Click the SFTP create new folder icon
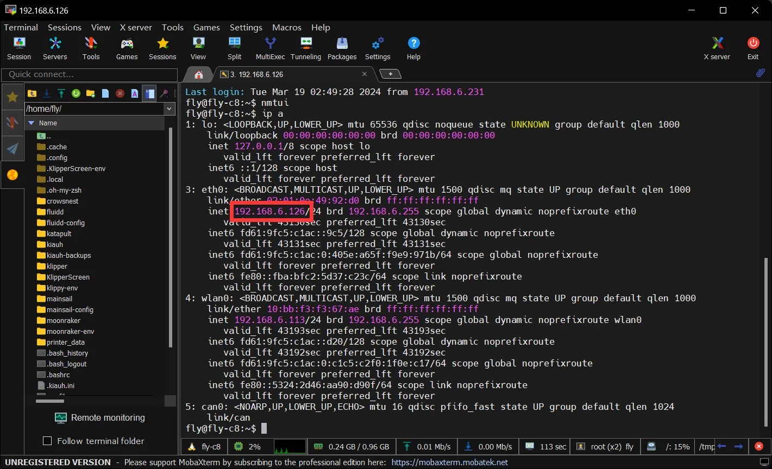 pos(91,94)
